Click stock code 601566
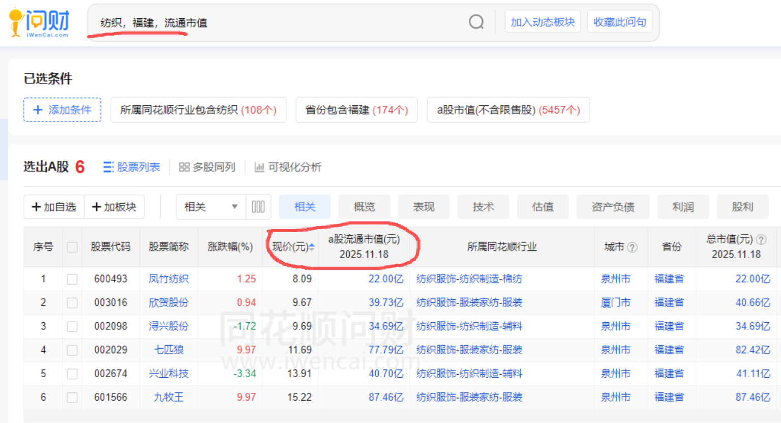The width and height of the screenshot is (781, 423). 110,398
